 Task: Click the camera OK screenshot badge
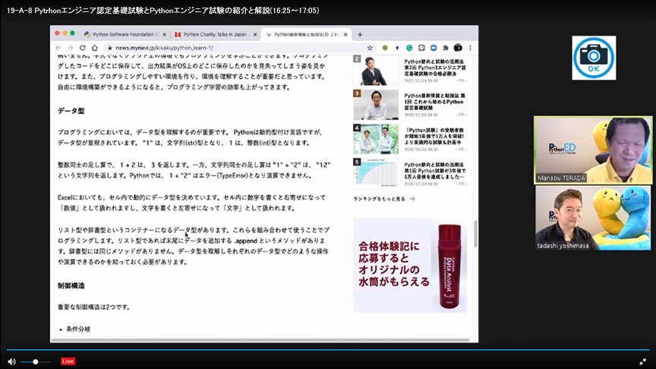coord(594,58)
